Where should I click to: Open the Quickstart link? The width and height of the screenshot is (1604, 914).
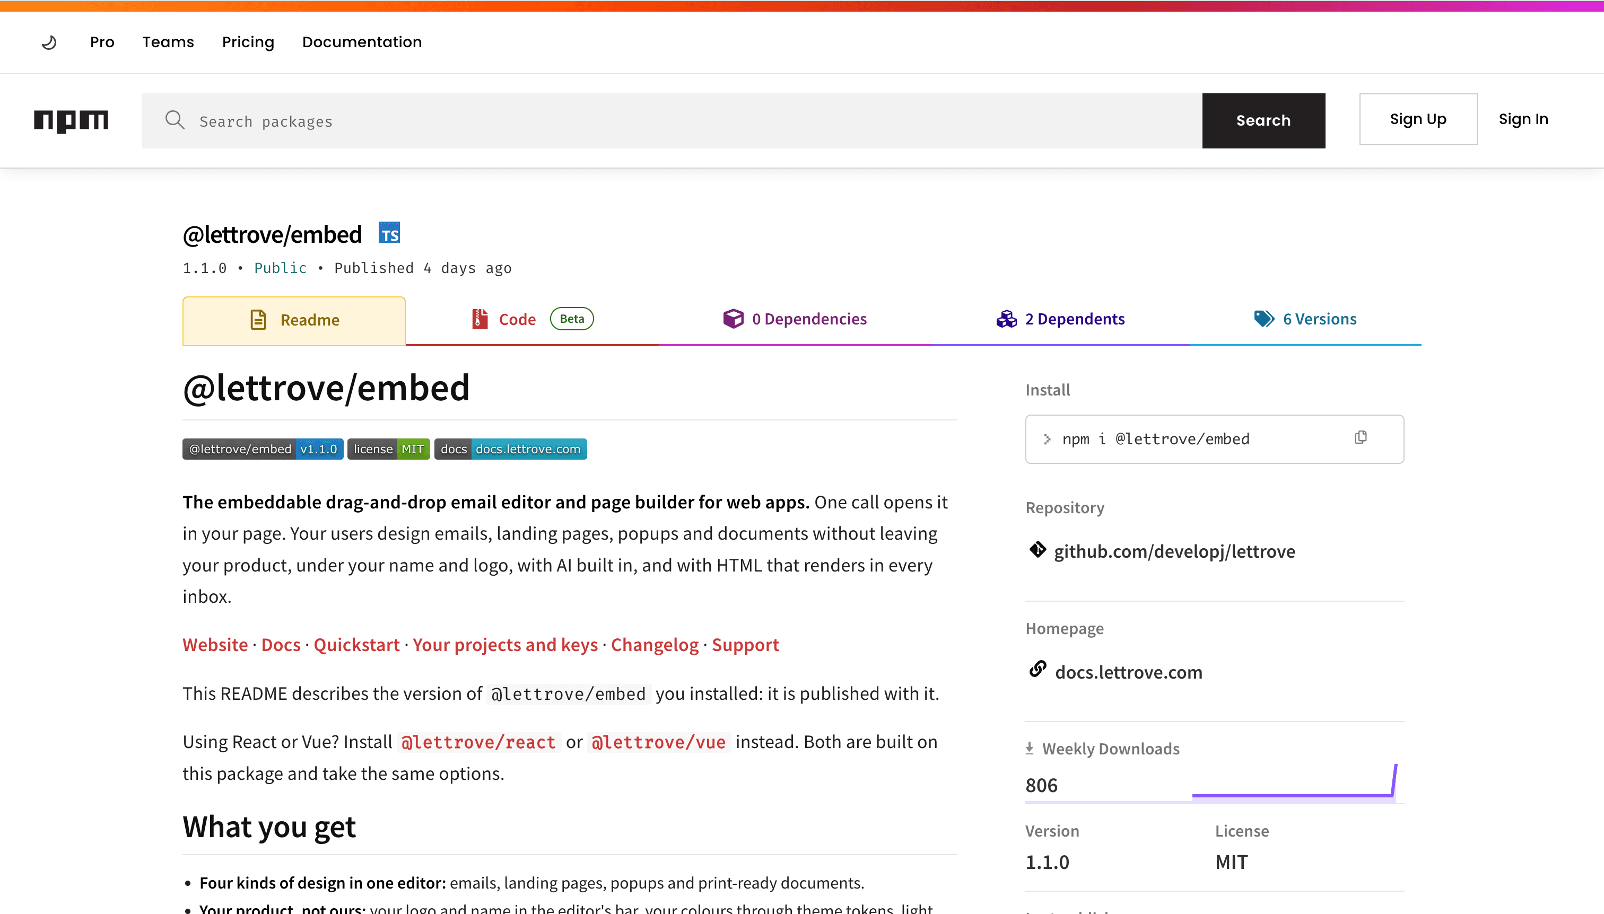coord(356,645)
